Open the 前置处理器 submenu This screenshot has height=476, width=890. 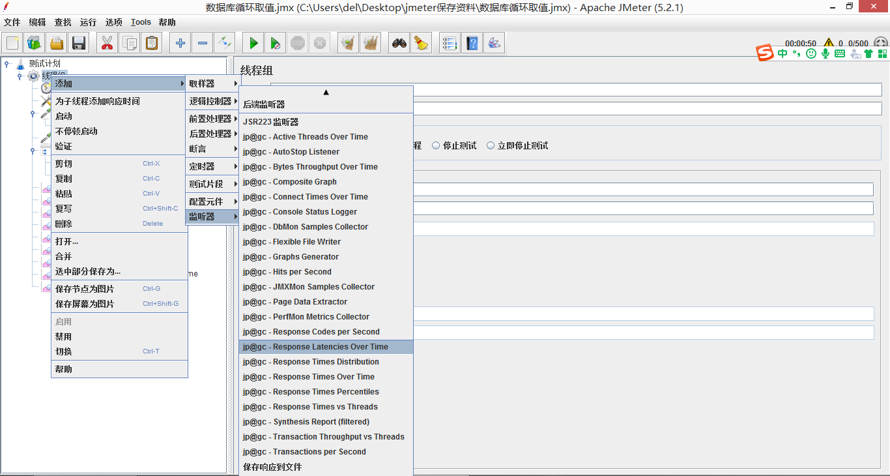click(x=212, y=119)
